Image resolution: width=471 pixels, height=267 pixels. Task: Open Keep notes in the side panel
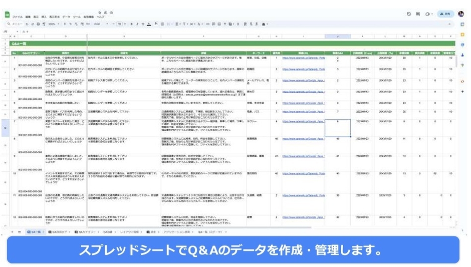point(462,35)
